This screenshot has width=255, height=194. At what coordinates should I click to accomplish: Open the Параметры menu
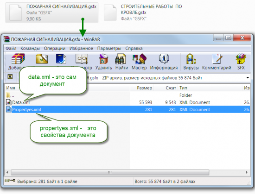[109, 48]
